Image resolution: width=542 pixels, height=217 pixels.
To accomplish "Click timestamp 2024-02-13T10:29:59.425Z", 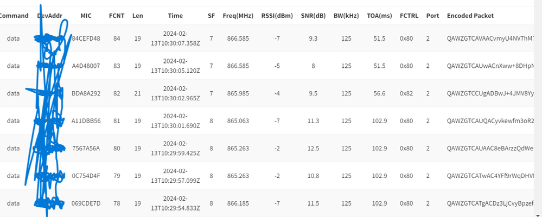I will pos(175,148).
